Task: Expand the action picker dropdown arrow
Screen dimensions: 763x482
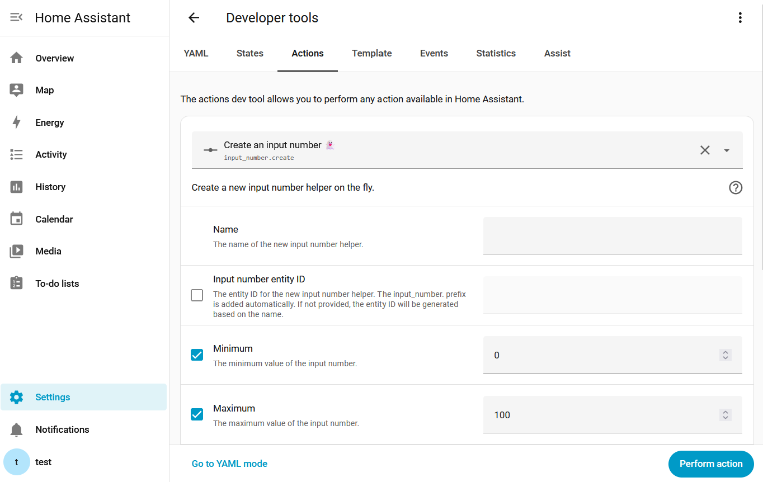Action: pos(727,150)
